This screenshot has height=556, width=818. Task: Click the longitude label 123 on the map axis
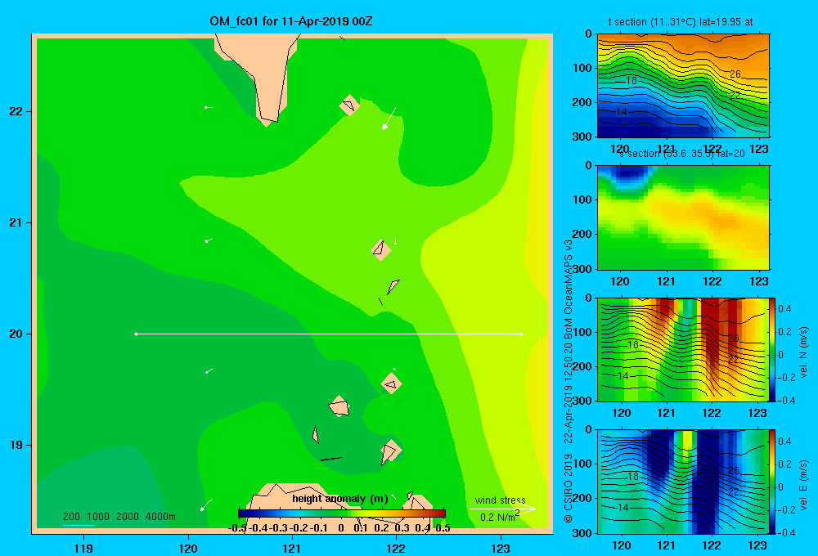pos(501,548)
